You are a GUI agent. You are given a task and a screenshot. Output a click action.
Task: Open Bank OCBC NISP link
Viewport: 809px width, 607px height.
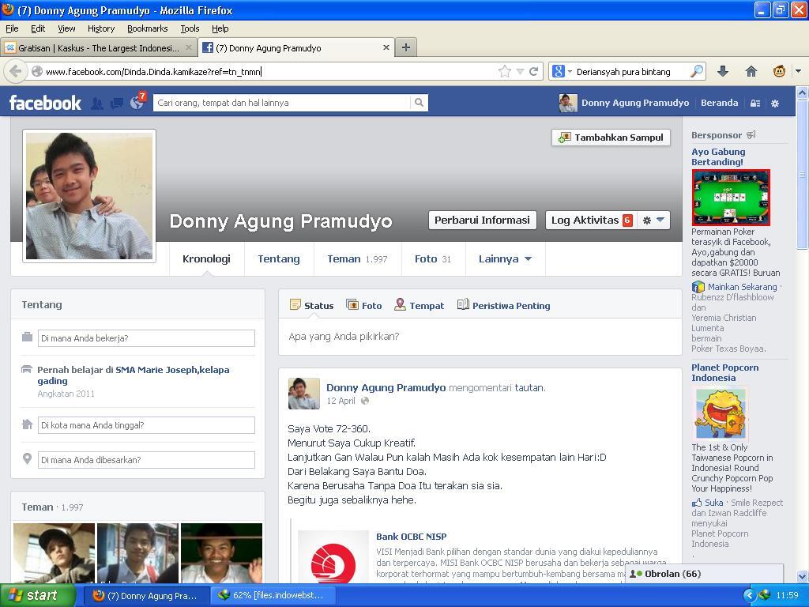(411, 537)
